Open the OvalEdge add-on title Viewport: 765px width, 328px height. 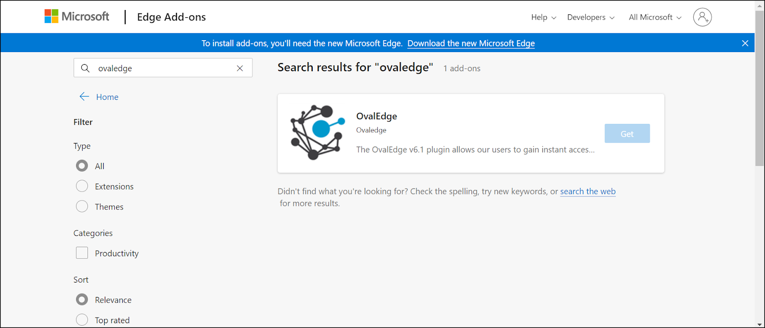(x=376, y=116)
